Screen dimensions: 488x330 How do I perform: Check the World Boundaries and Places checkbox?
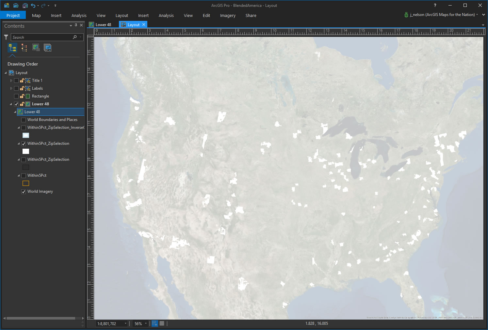click(24, 120)
